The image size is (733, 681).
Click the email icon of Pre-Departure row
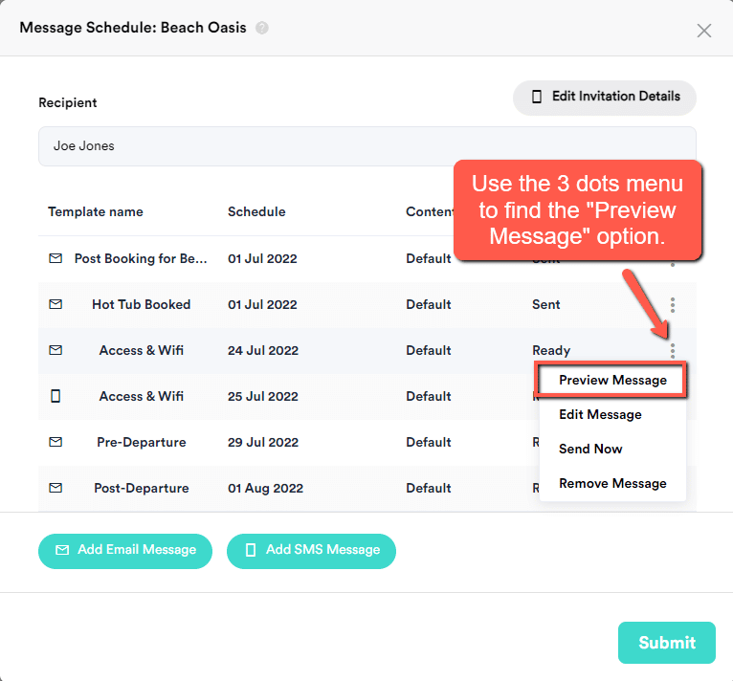point(56,442)
